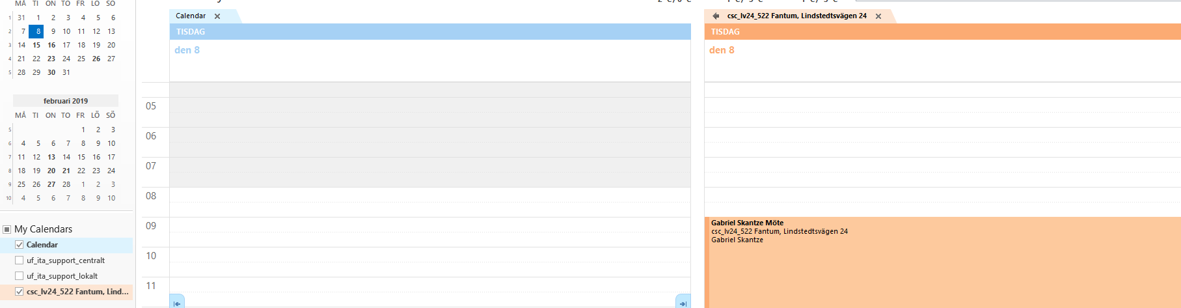Toggle the My Calendars group checkbox
Image resolution: width=1181 pixels, height=308 pixels.
coord(7,229)
